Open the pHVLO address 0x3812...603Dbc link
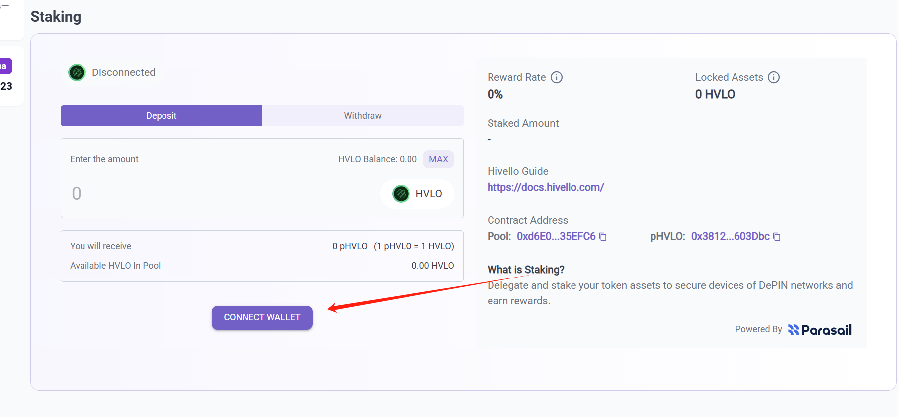 point(730,236)
